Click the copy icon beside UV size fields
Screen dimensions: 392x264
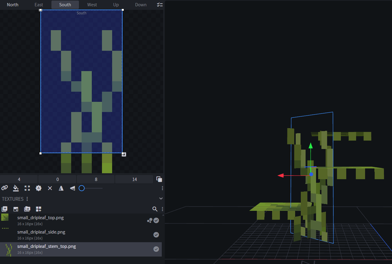(159, 179)
